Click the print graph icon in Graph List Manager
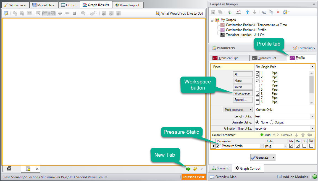This screenshot has width=318, height=181. coord(238,12)
